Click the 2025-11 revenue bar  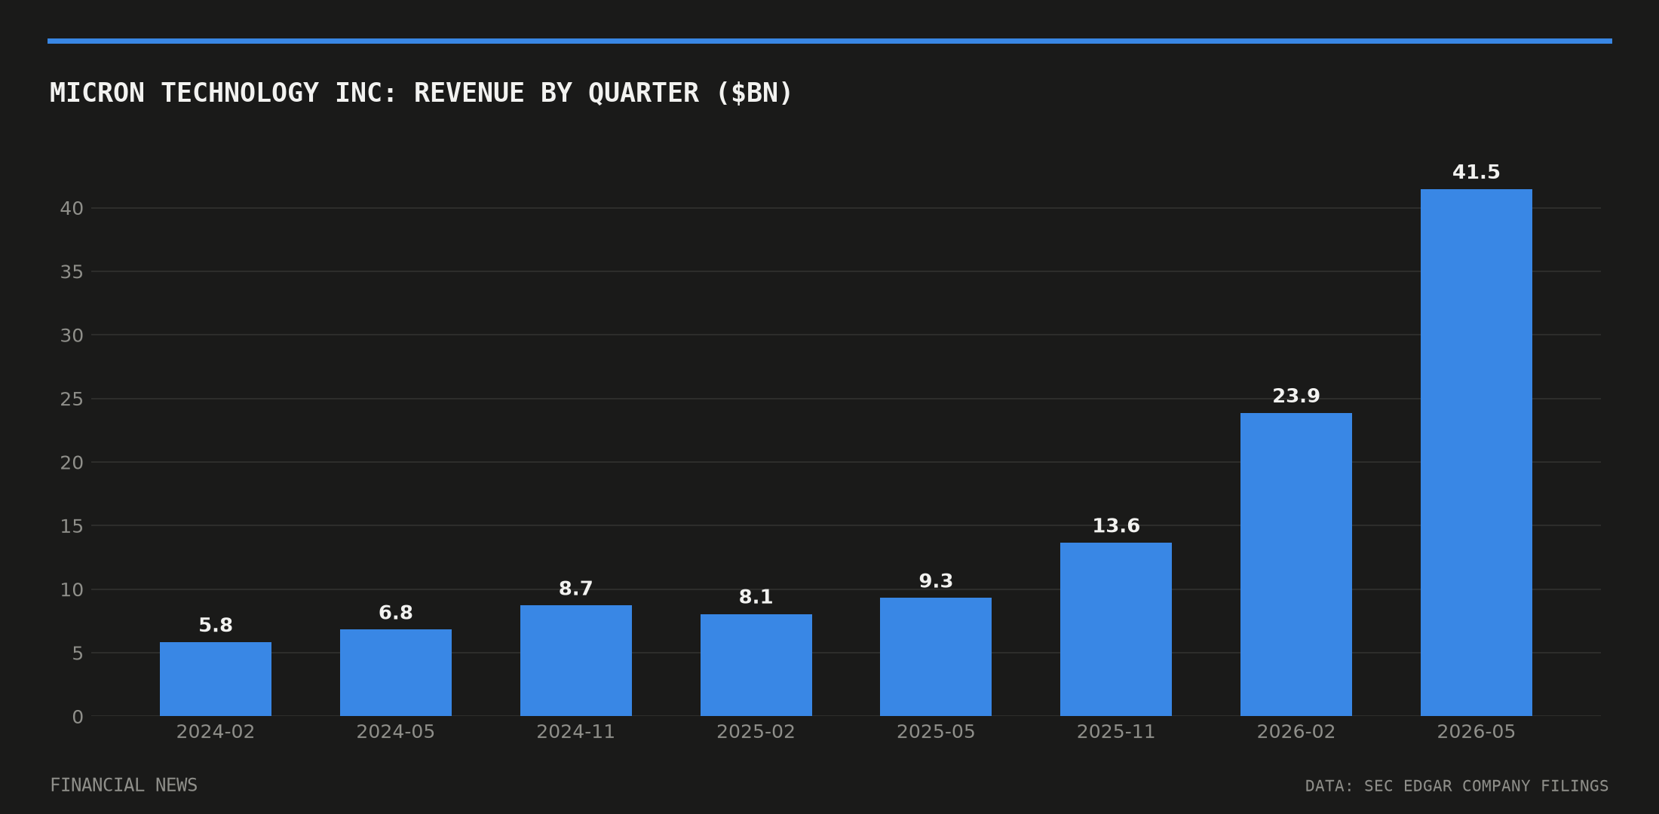[x=1116, y=629]
